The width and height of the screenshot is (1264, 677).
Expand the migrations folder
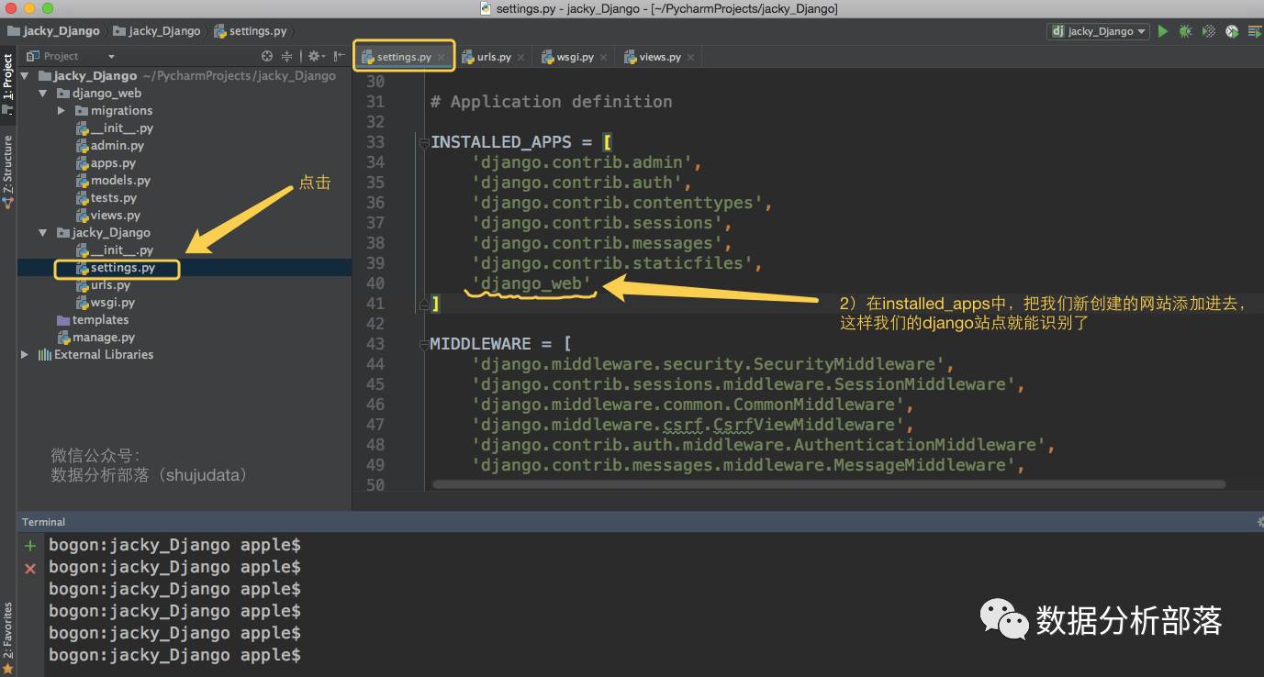tap(61, 111)
